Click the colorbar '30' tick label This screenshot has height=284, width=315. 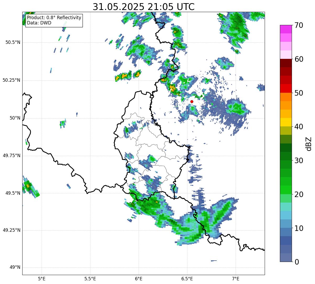point(299,161)
